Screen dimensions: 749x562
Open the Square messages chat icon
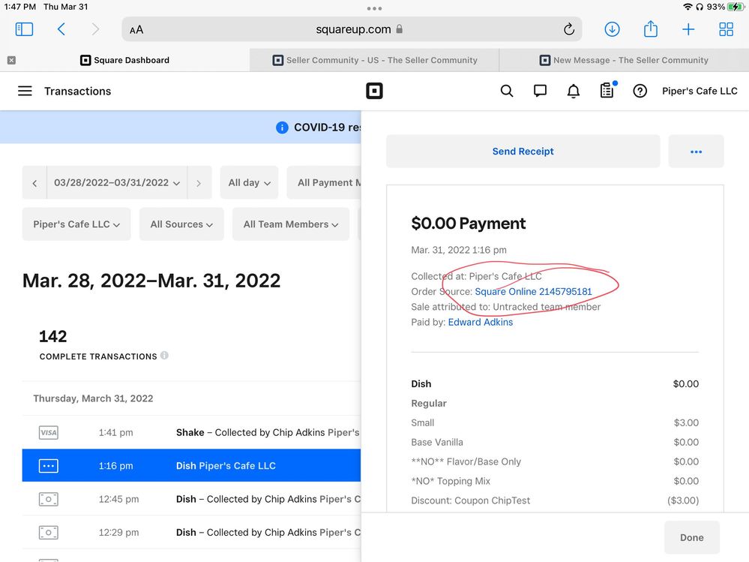point(540,91)
